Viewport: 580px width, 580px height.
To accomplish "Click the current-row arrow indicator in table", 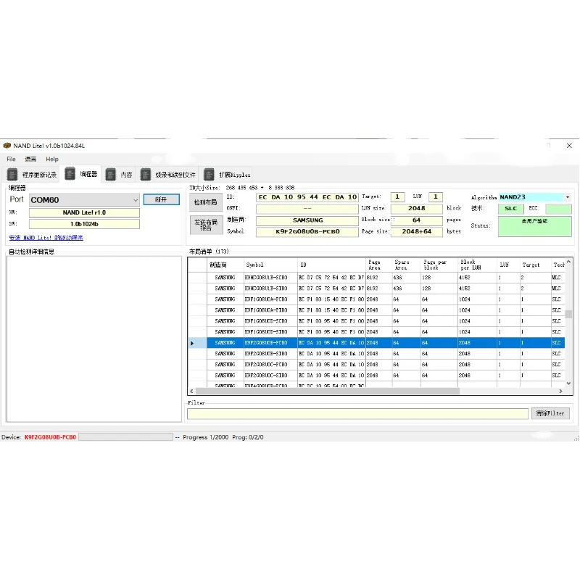I will pyautogui.click(x=192, y=343).
